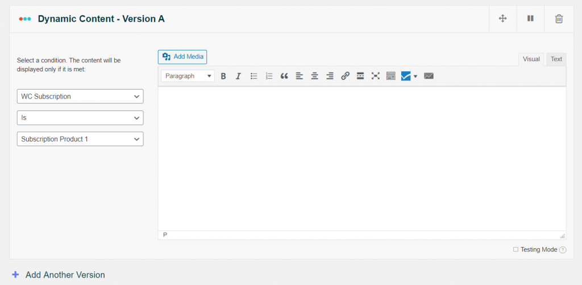The width and height of the screenshot is (582, 285).
Task: Align text center
Action: click(314, 76)
